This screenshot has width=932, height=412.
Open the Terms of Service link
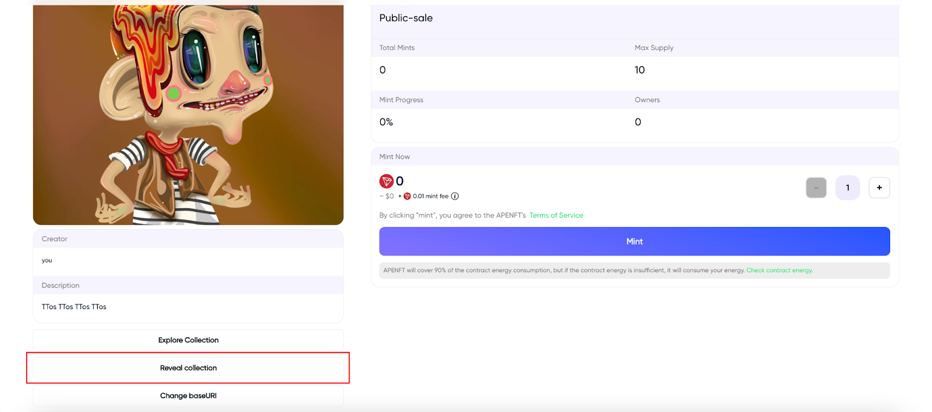pos(556,215)
